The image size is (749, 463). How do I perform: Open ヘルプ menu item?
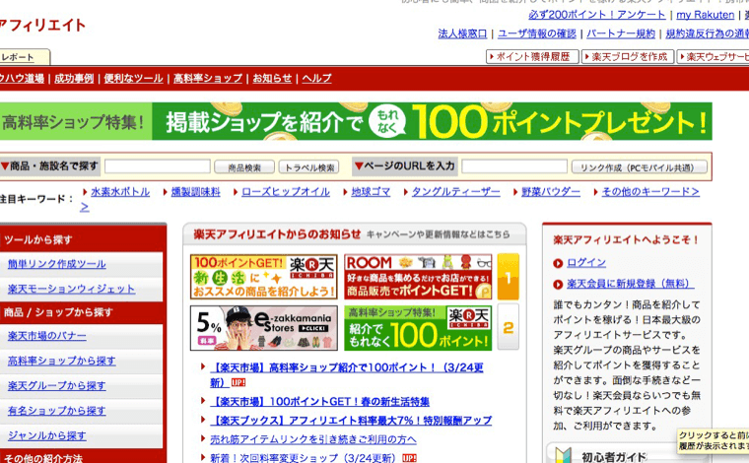tap(316, 78)
